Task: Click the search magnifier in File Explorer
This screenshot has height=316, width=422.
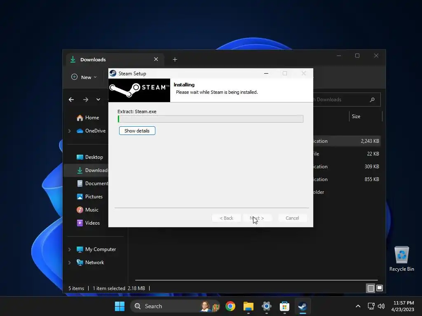Action: pos(373,100)
